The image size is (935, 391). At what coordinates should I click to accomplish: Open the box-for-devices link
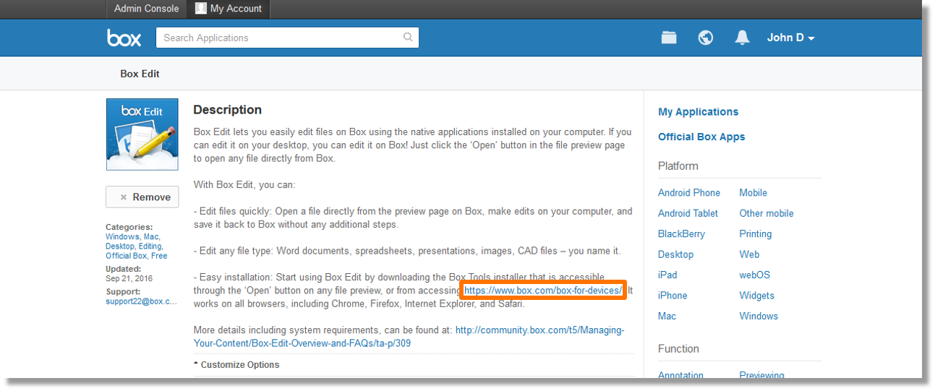coord(543,291)
